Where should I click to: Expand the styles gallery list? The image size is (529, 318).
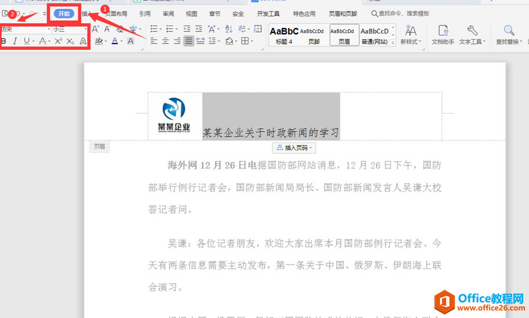(x=393, y=43)
